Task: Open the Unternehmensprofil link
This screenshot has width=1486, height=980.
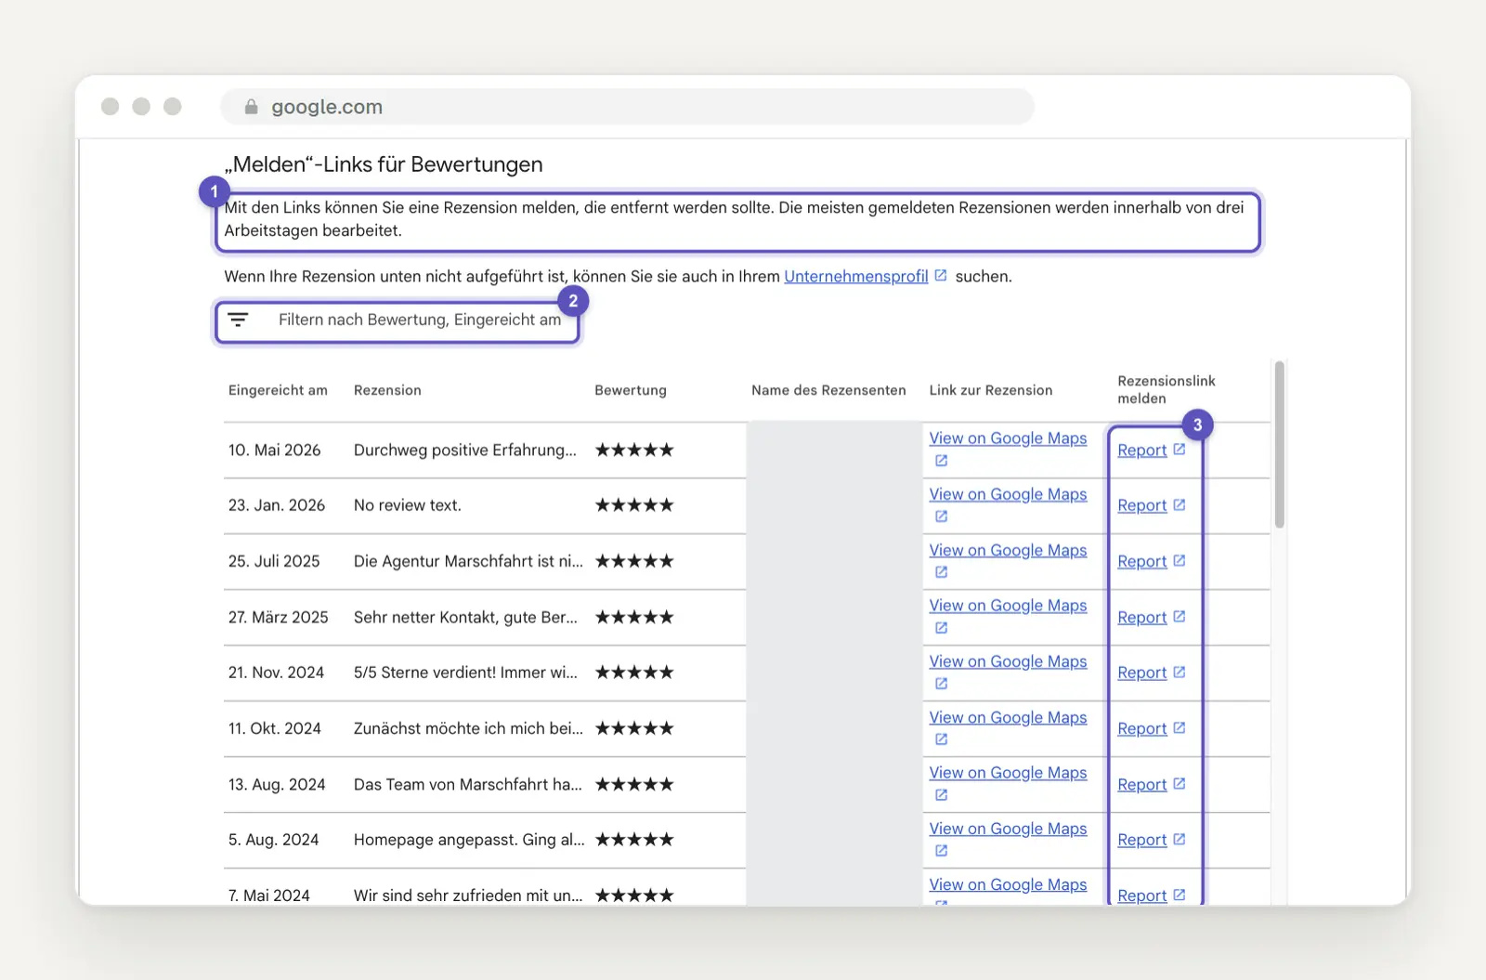Action: 856,276
